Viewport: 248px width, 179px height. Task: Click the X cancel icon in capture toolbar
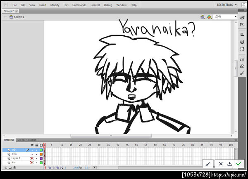pyautogui.click(x=221, y=164)
